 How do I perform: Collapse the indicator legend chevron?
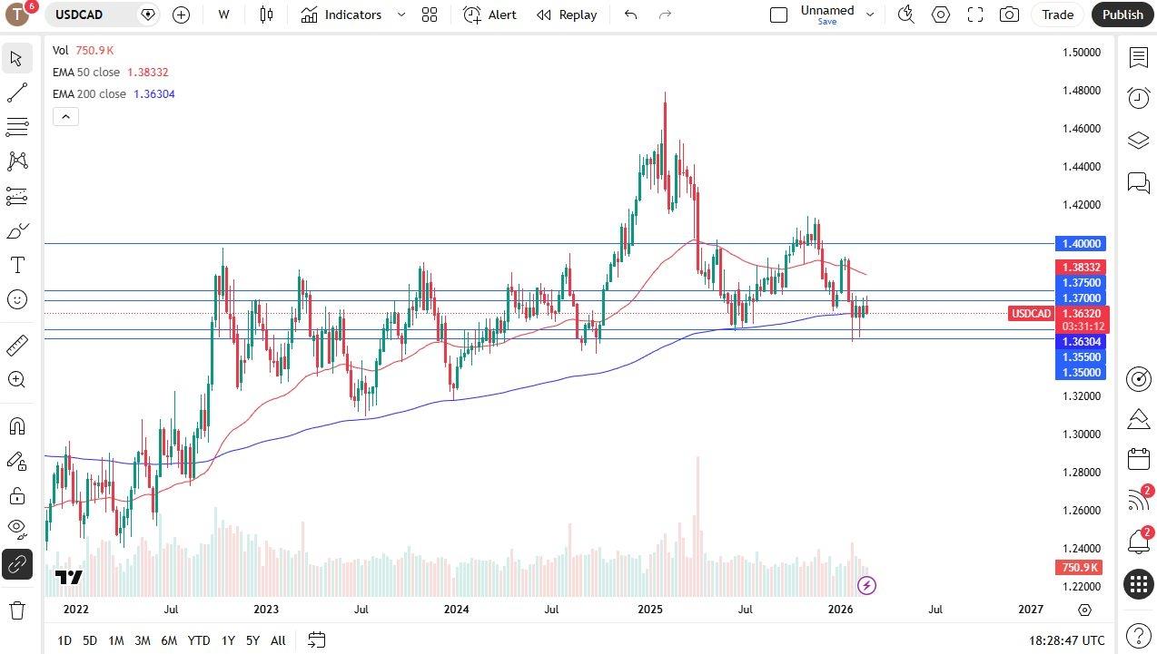coord(64,116)
